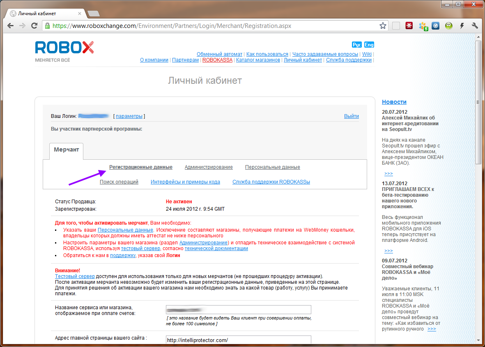Follow Администрирование link in activation list
This screenshot has width=485, height=347.
[204, 243]
